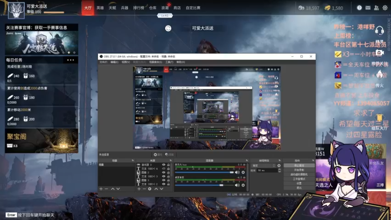The height and width of the screenshot is (220, 391).
Task: Increase transition duration with the up stepper arrow
Action: click(279, 169)
